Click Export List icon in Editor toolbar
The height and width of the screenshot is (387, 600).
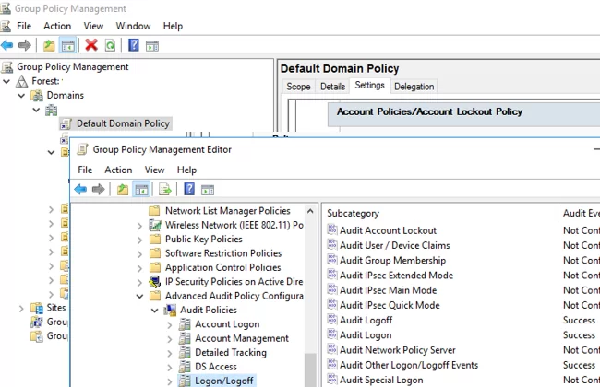[x=165, y=189]
